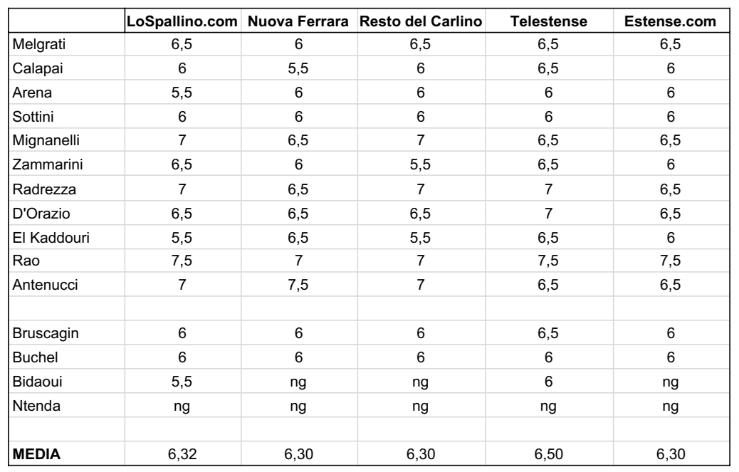Select the Telestense column header
Viewport: 739px width, 472px height.
(549, 21)
